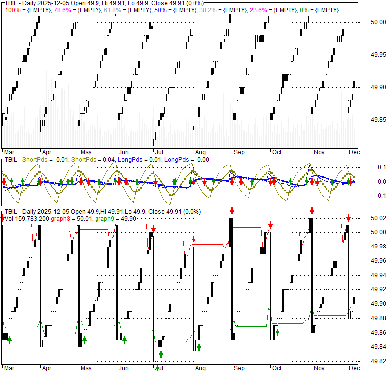Click the red arrow in early December of bottom panel
The image size is (388, 371).
click(x=349, y=218)
